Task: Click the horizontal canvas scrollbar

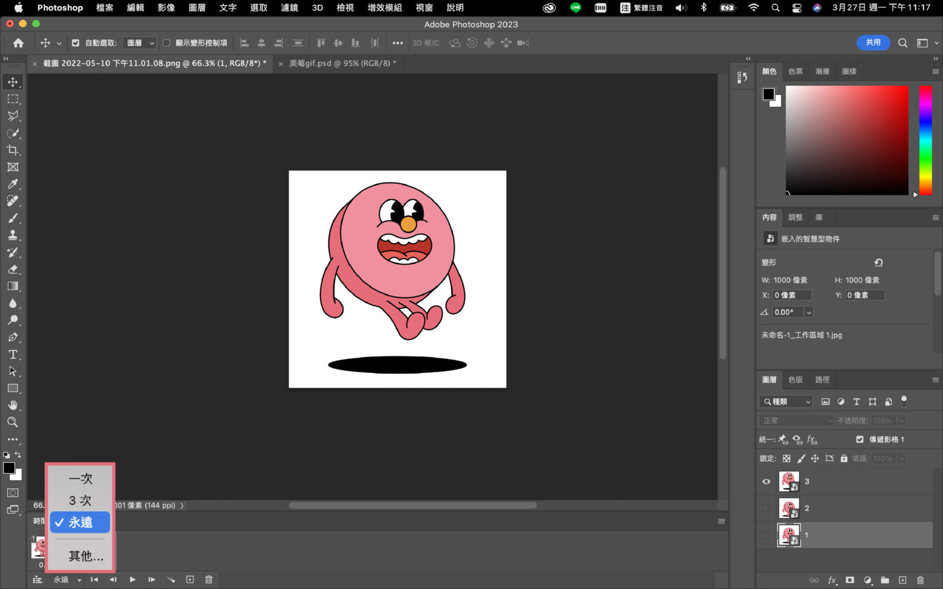Action: coord(413,506)
